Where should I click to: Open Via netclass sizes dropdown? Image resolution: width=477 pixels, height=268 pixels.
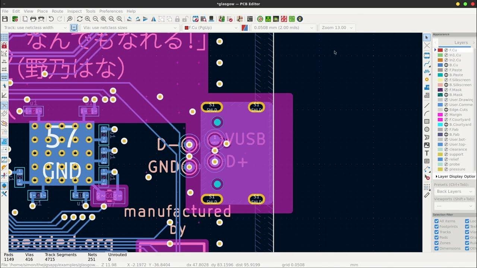(x=129, y=28)
